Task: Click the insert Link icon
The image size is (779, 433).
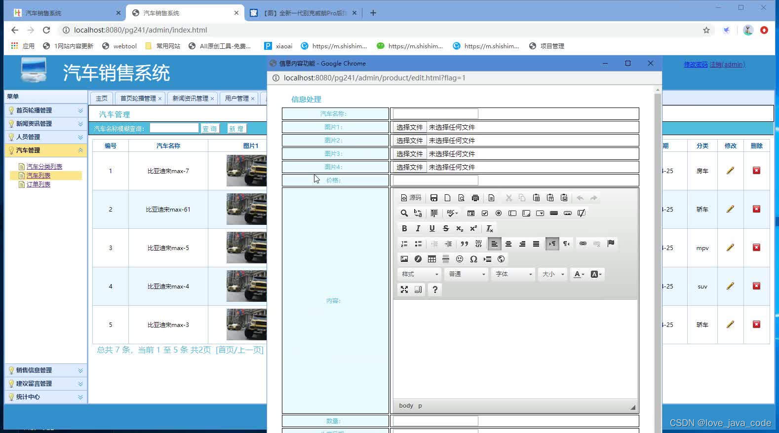Action: pyautogui.click(x=583, y=244)
